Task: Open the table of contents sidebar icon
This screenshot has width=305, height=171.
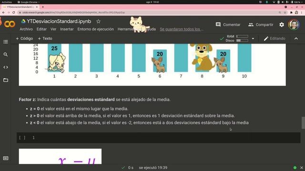Action: [x=6, y=42]
